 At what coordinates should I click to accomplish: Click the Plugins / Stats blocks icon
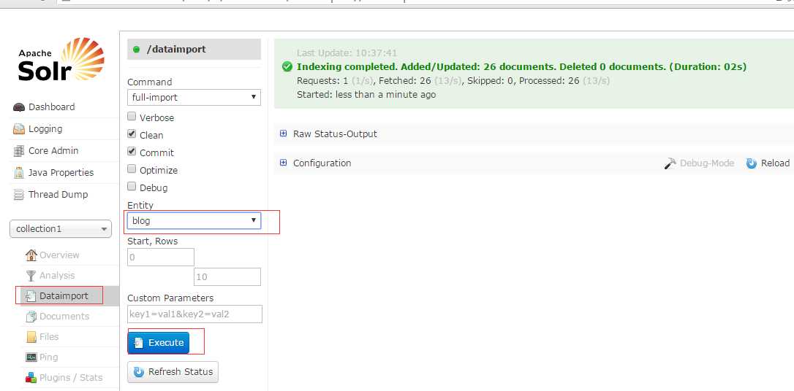coord(31,377)
